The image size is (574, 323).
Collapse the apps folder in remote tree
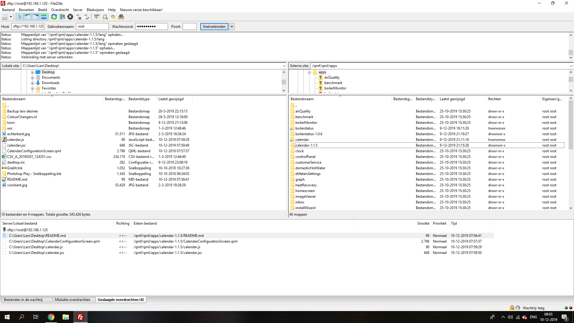click(x=309, y=72)
